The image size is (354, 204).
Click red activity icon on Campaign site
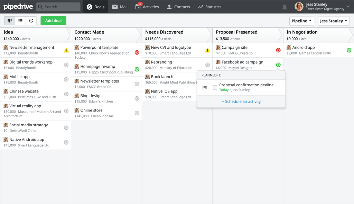[278, 50]
